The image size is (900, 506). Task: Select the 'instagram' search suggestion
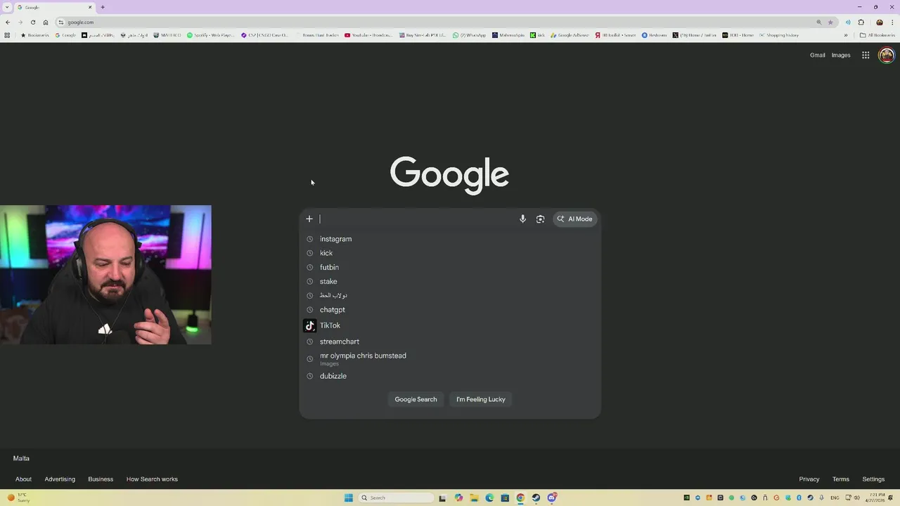[450, 239]
